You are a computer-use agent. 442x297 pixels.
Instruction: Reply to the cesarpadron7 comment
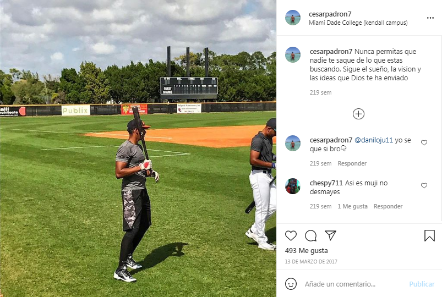pos(352,163)
